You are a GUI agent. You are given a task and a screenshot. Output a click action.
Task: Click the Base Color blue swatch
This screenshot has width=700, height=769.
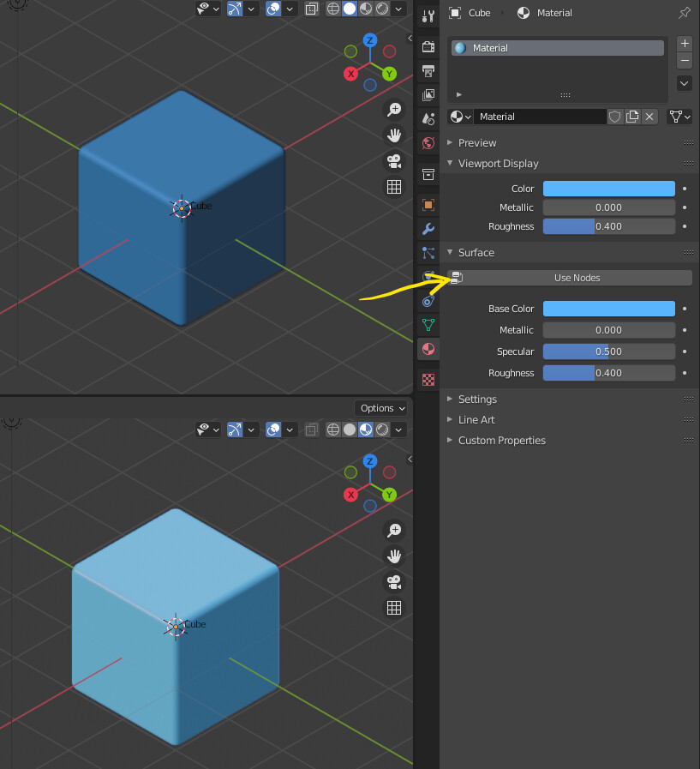tap(608, 309)
